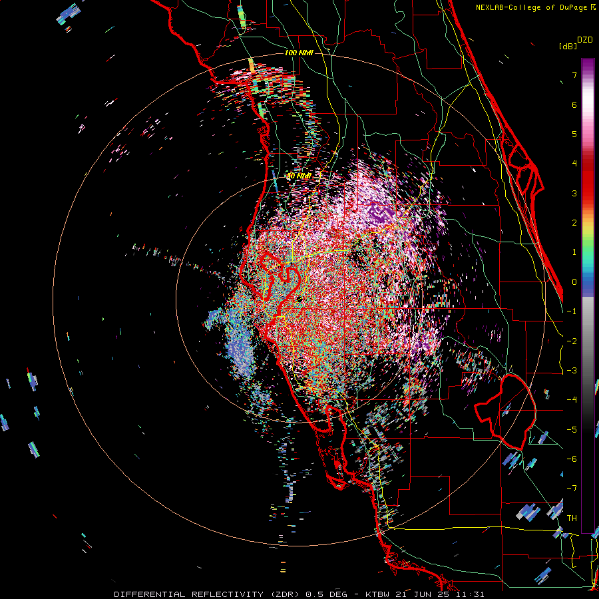Click the 5 value on the dB scale
The height and width of the screenshot is (599, 599).
click(x=574, y=134)
